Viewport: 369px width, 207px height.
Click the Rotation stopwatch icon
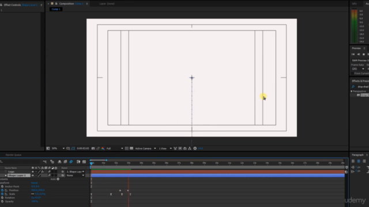pos(2,198)
